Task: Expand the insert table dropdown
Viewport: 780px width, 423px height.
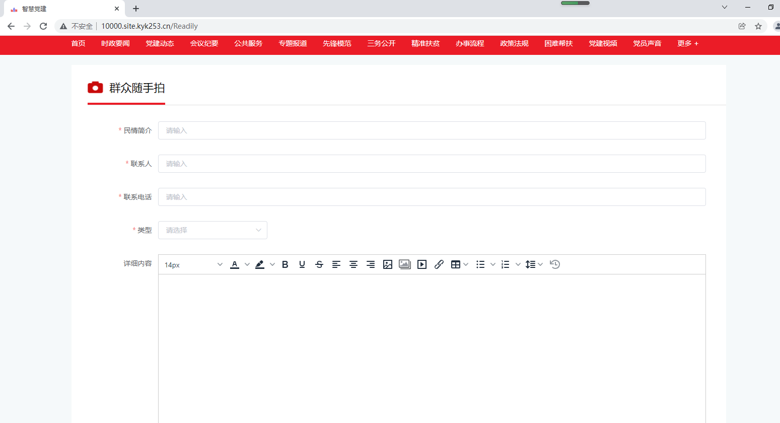Action: [459, 264]
